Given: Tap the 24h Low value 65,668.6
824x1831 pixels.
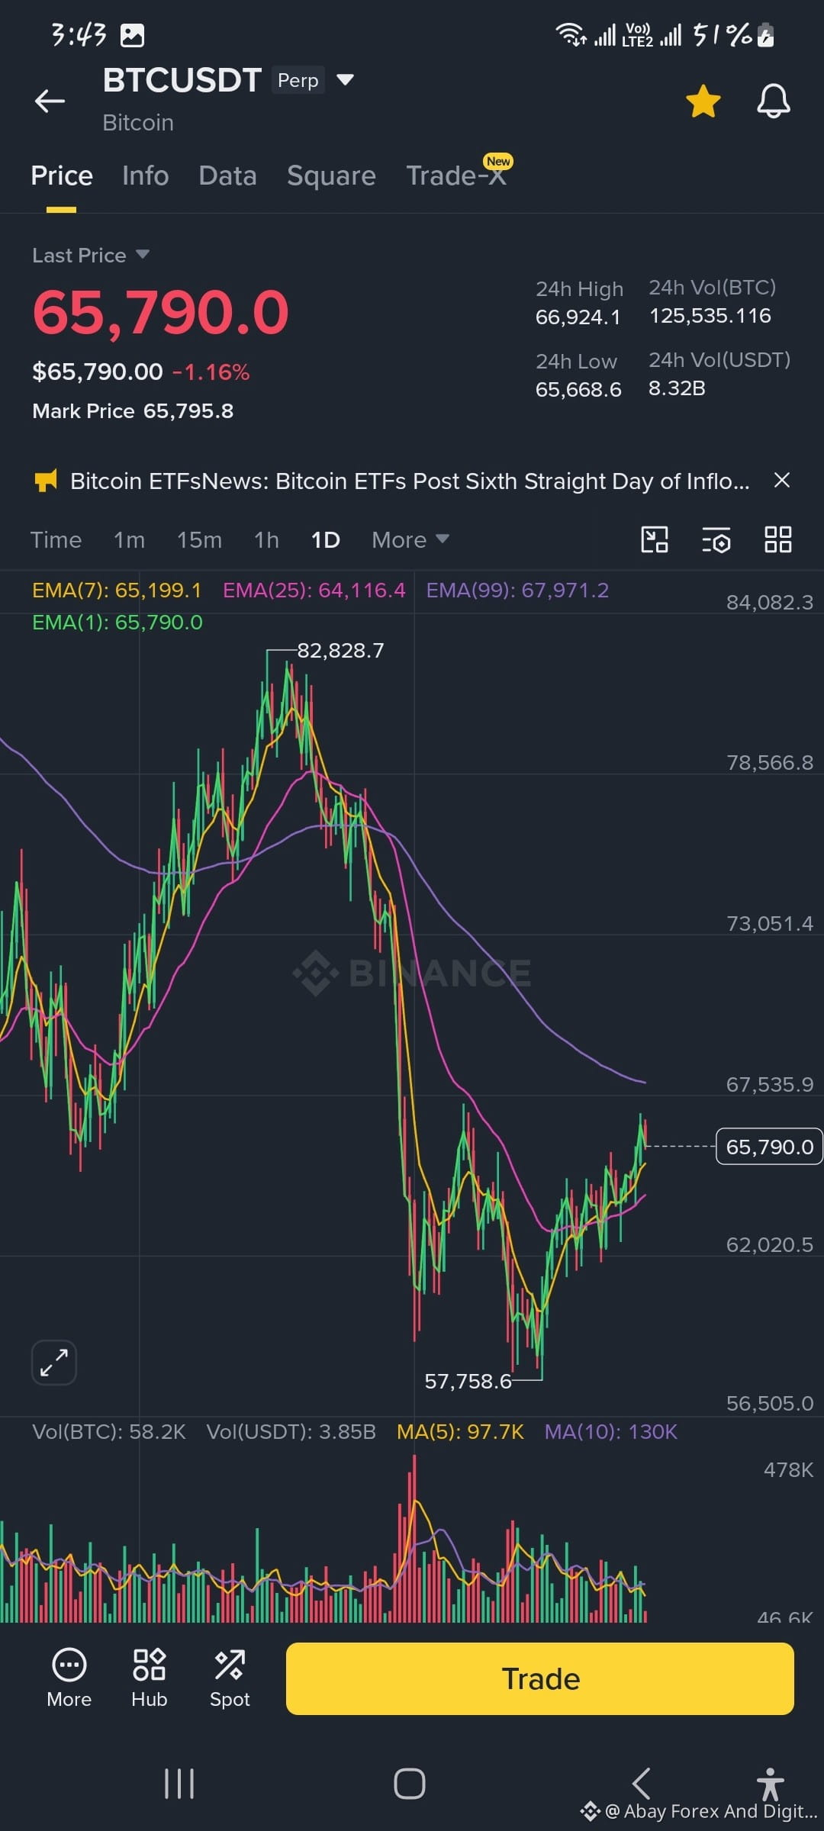Looking at the screenshot, I should tap(578, 390).
